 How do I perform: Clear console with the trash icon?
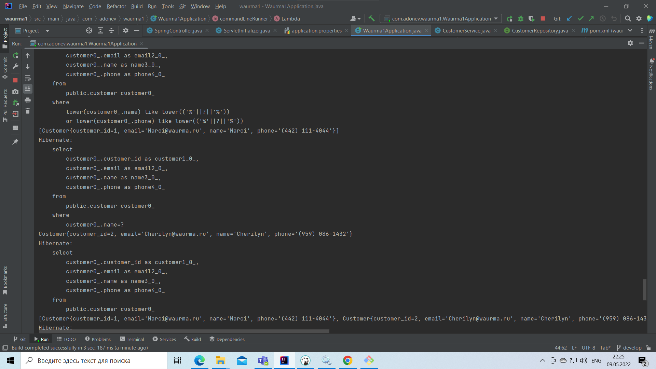(x=28, y=111)
